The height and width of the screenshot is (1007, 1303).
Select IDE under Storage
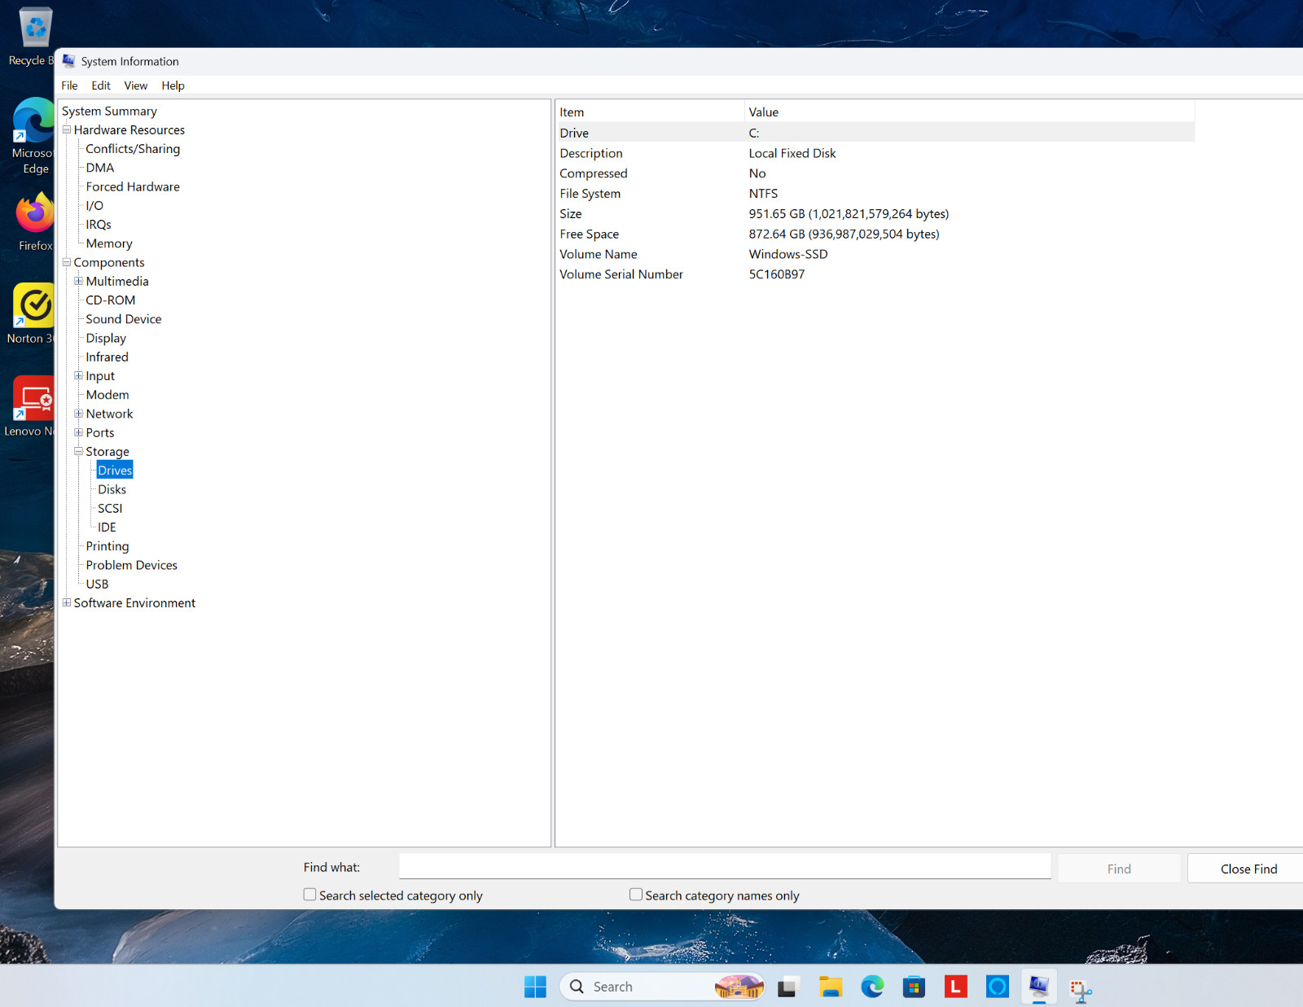(x=107, y=527)
